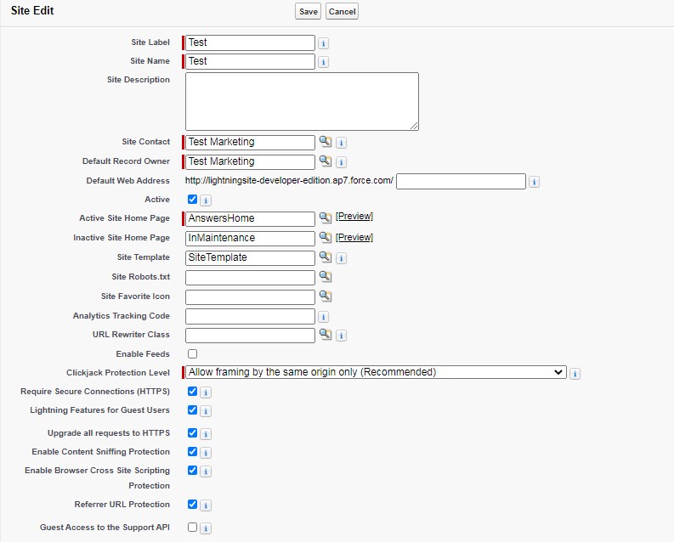Check Guest Access to the Support API
Screen dimensions: 674x542
192,527
